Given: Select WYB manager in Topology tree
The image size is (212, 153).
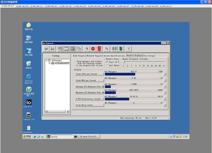Looking at the screenshot, I should [x=62, y=63].
